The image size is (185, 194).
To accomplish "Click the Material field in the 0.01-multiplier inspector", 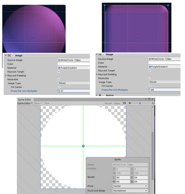I will (74, 68).
